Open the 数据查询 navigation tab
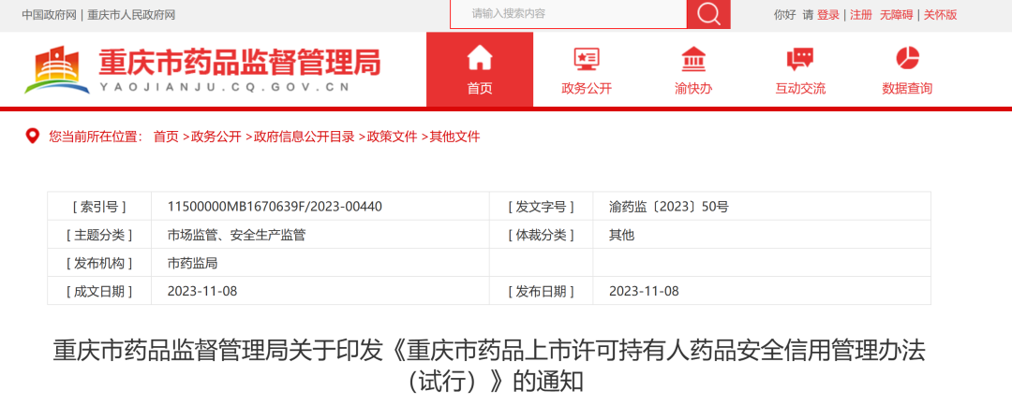The image size is (1012, 405). pyautogui.click(x=907, y=69)
